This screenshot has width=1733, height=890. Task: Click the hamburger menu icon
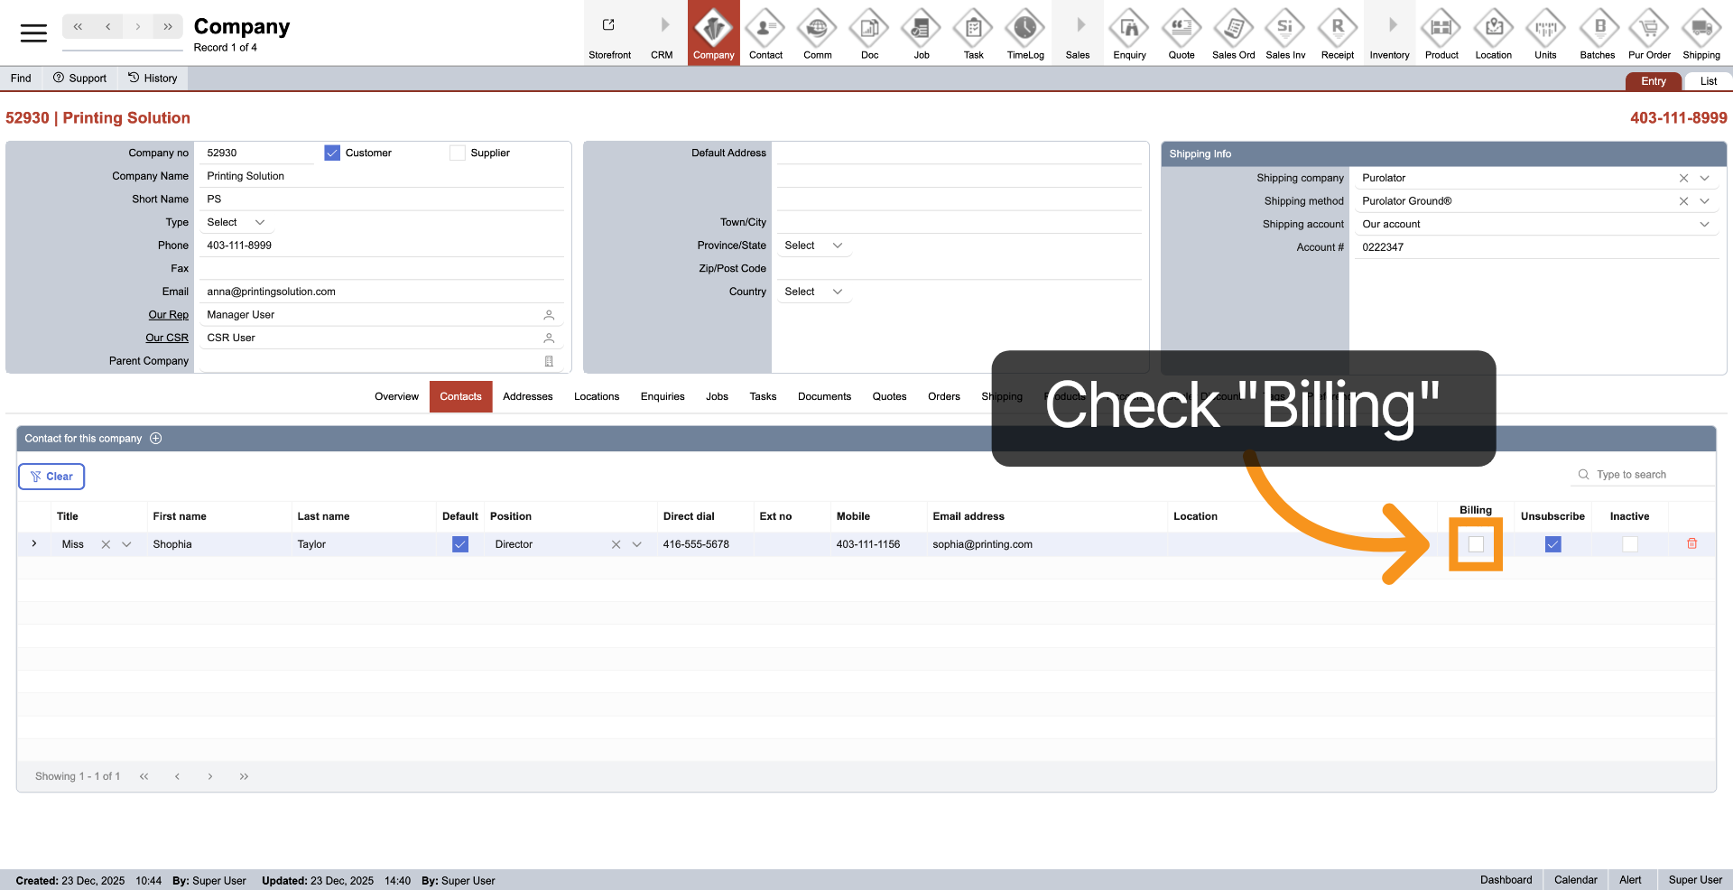coord(33,33)
